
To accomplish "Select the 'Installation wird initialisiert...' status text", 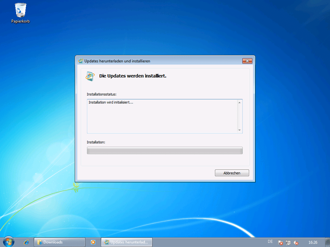I will click(111, 102).
